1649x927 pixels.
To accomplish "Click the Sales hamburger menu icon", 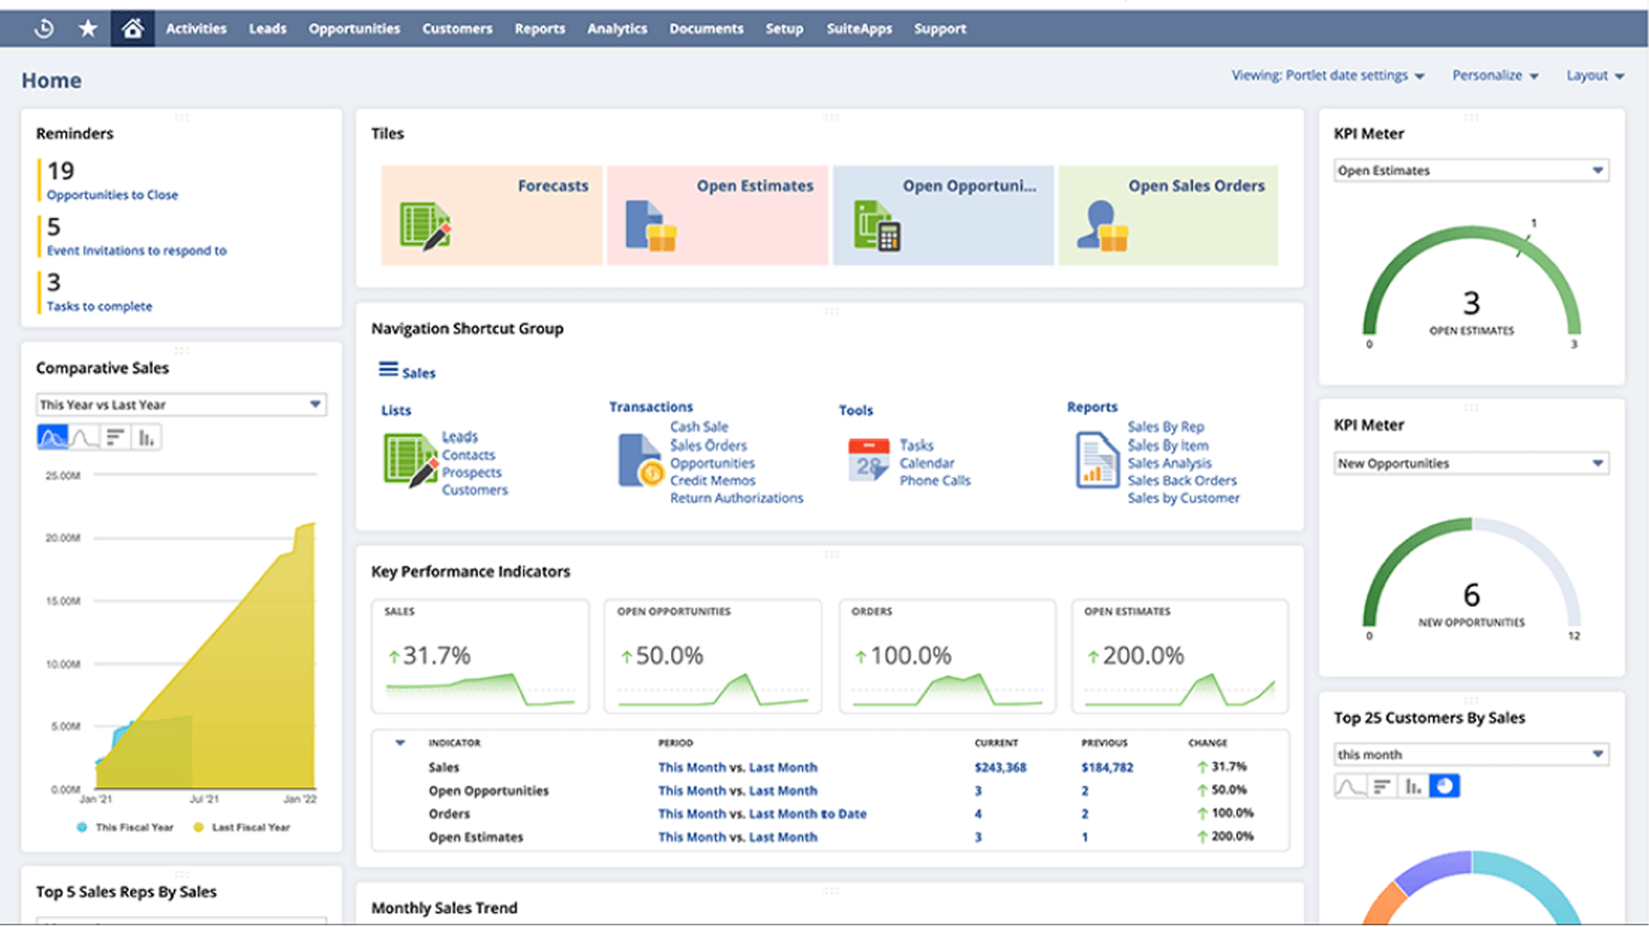I will (388, 370).
